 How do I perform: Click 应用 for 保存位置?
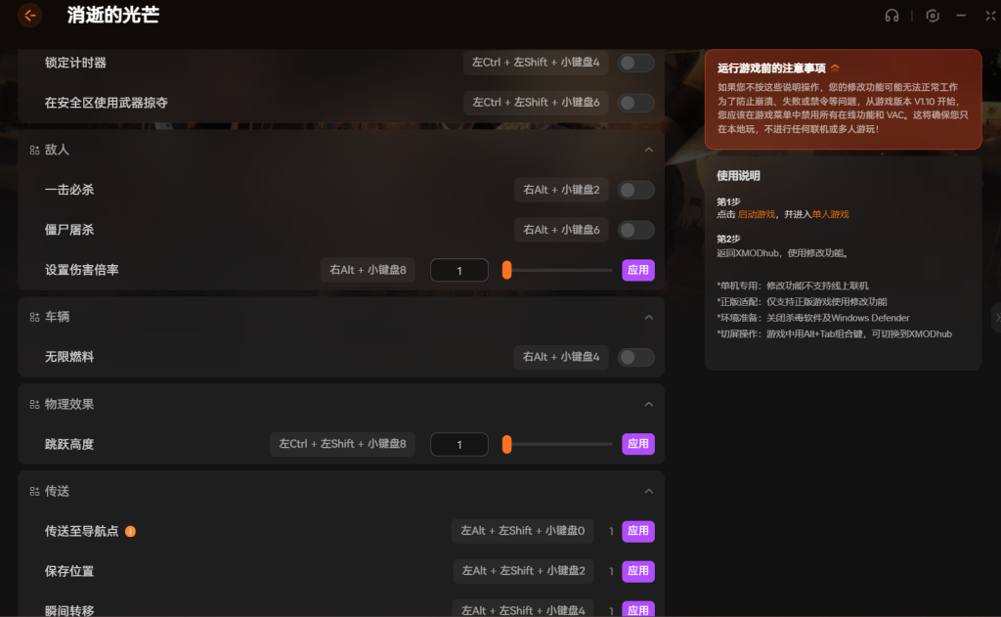tap(638, 571)
